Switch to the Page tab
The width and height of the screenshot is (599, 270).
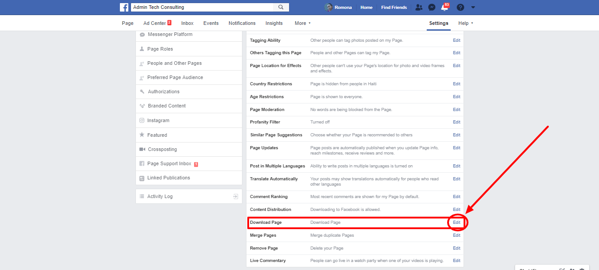click(128, 23)
